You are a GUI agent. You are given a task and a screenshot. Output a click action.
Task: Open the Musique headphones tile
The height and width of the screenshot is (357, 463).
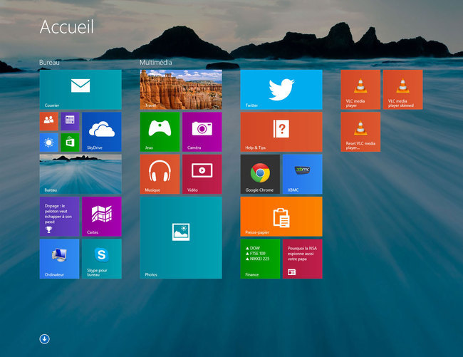pos(160,174)
